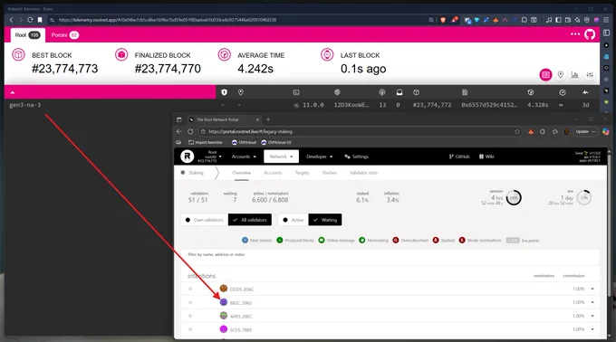The image size is (616, 342).
Task: Switch to the Root chain tab in Telemetry
Action: 27,35
